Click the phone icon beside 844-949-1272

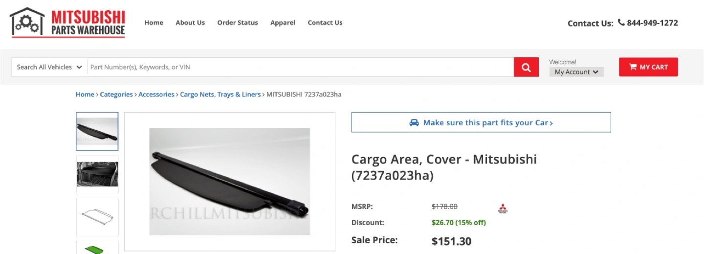pyautogui.click(x=621, y=23)
